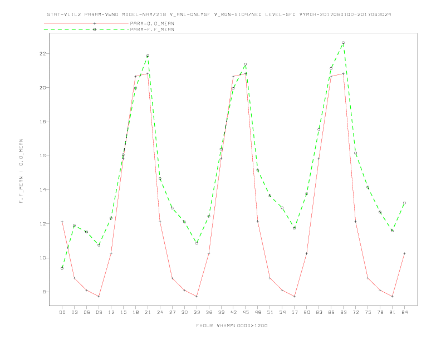The image size is (441, 340).
Task: Click the x-axis tick label 63
Action: click(x=319, y=312)
